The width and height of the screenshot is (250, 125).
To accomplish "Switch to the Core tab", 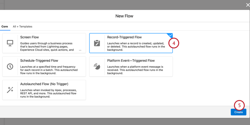I will click(4, 26).
